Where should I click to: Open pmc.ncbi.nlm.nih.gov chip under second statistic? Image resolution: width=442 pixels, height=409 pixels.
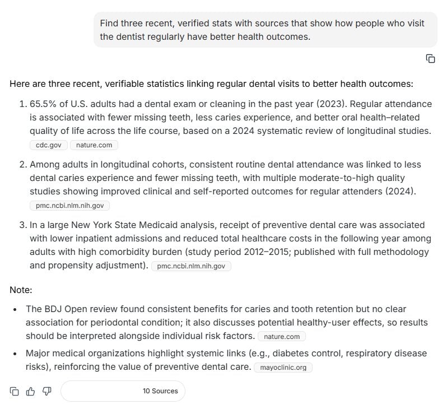[x=69, y=206]
